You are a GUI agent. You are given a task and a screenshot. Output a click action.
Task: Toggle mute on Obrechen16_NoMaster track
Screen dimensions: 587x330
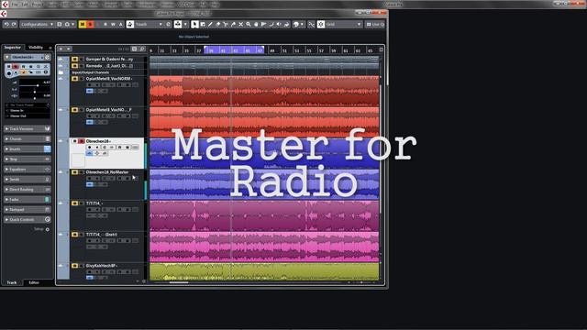pos(74,172)
